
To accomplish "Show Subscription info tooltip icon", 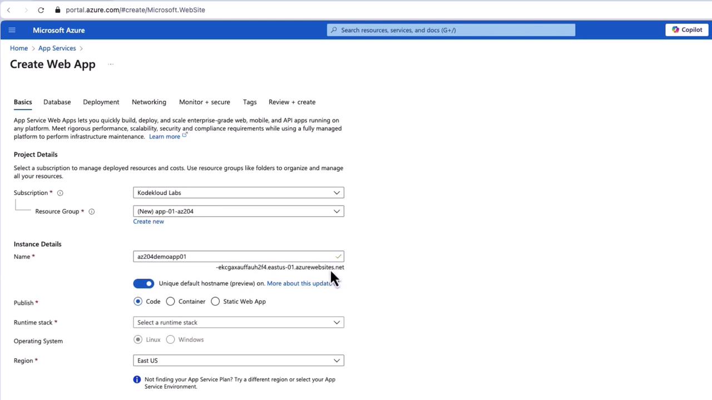I will (x=60, y=193).
